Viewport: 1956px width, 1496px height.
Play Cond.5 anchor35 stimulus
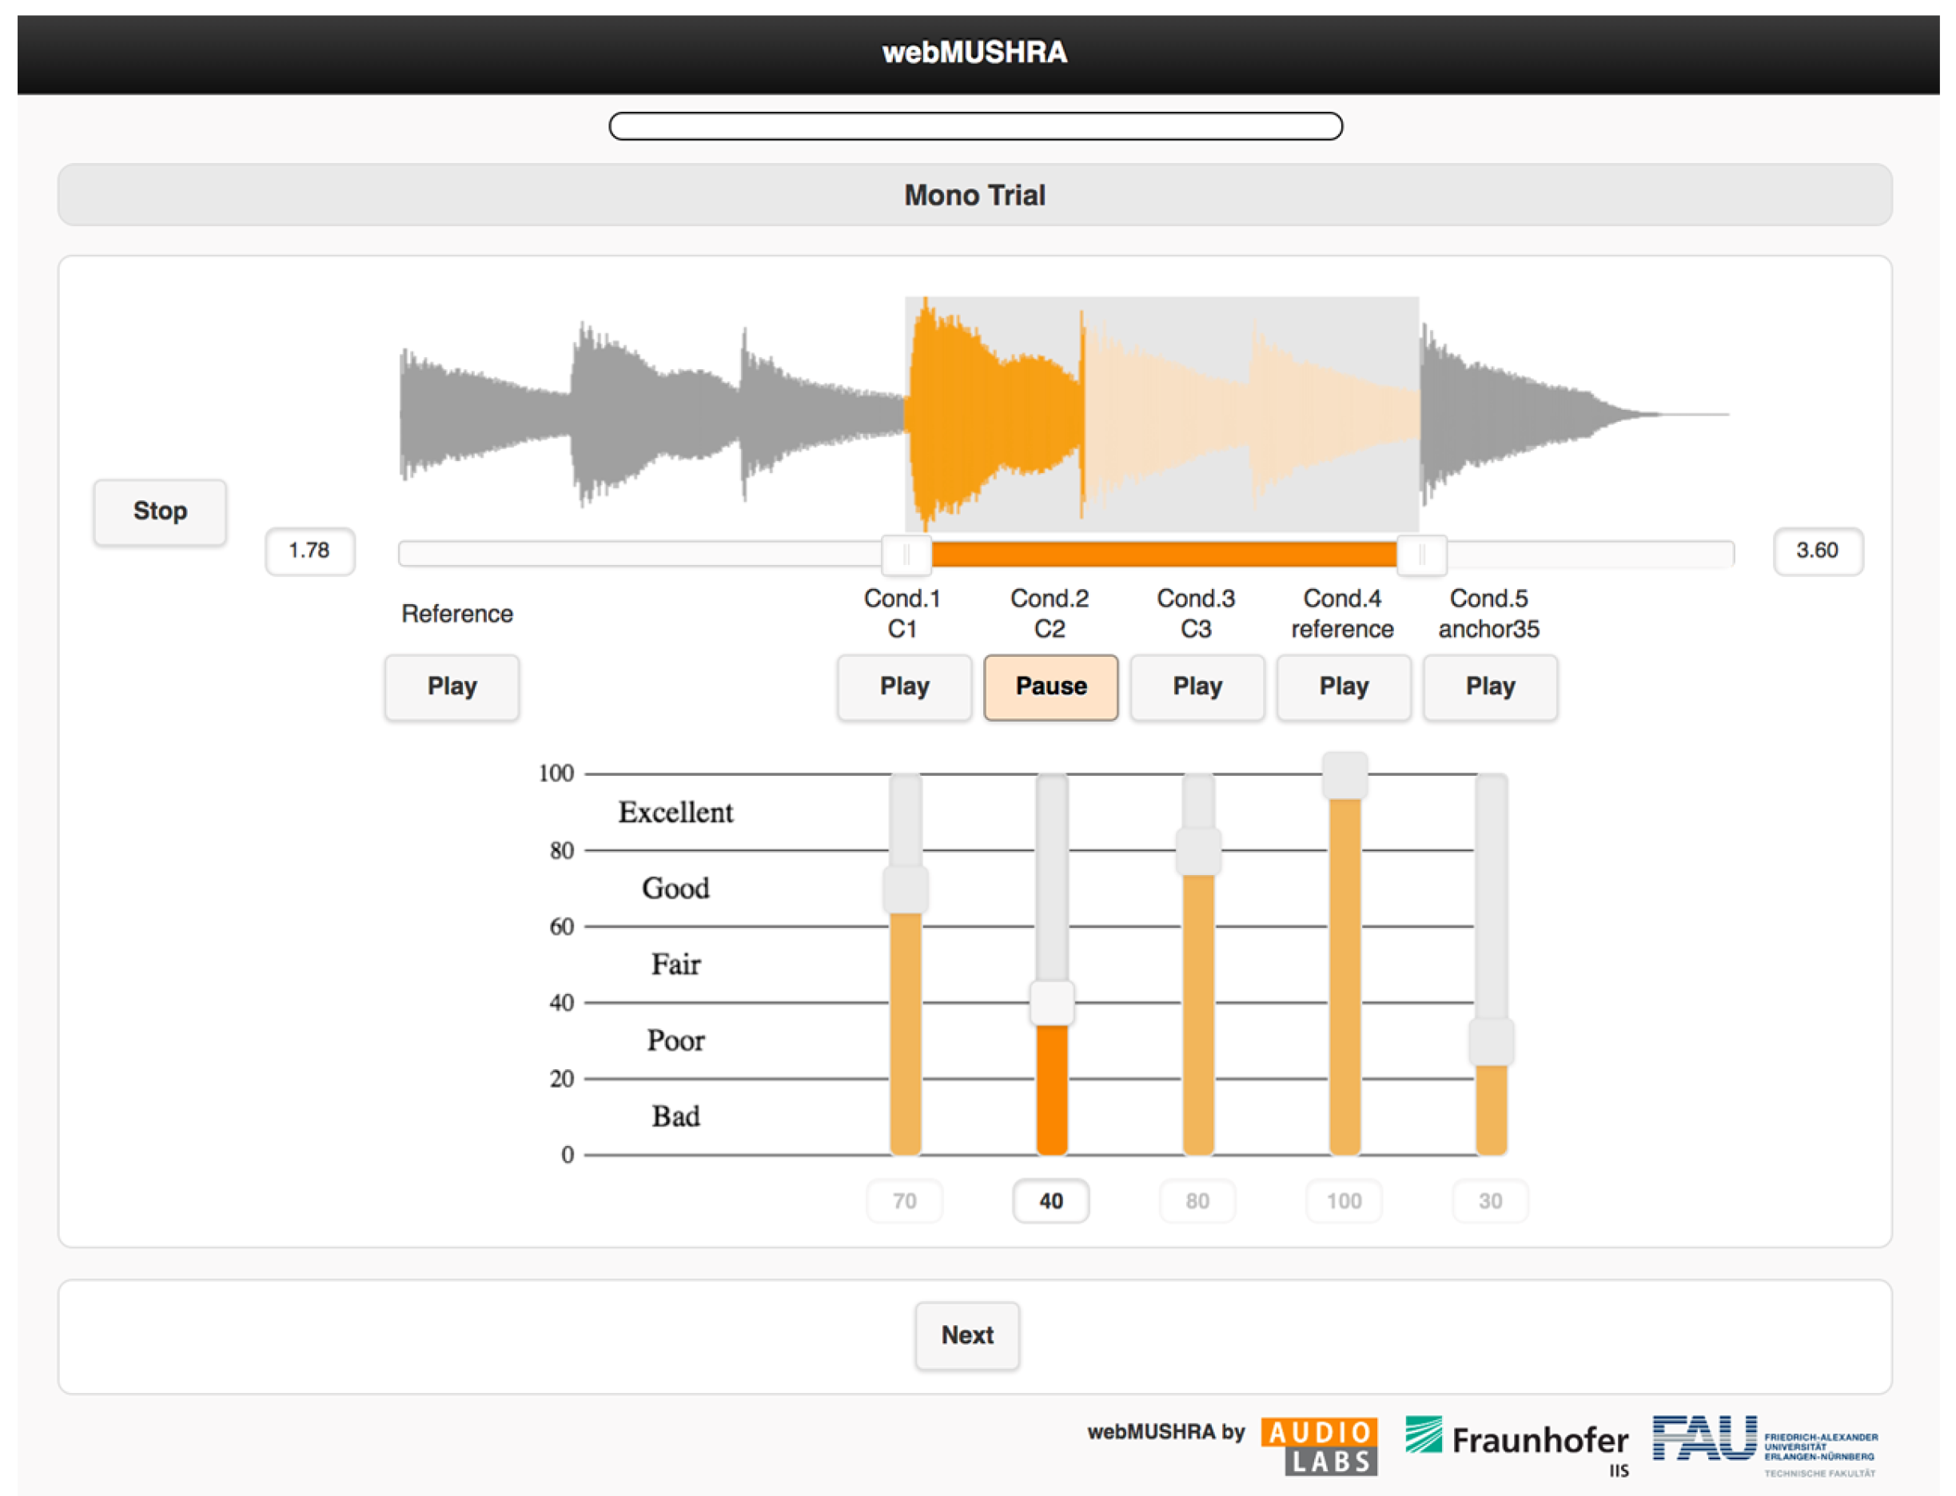tap(1489, 686)
